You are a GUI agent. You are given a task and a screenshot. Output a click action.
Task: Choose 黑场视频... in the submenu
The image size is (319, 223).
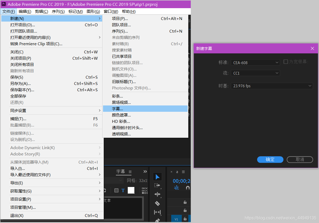tap(145, 102)
